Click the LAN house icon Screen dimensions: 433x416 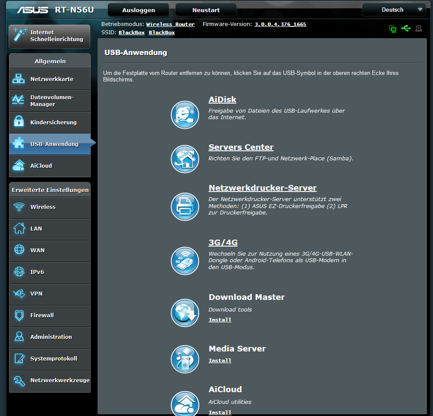click(19, 228)
